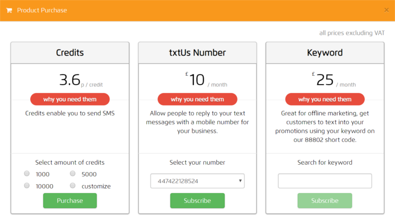Screen dimensions: 395x219
Task: Select the 1000 credits radio option
Action: [x=27, y=174]
